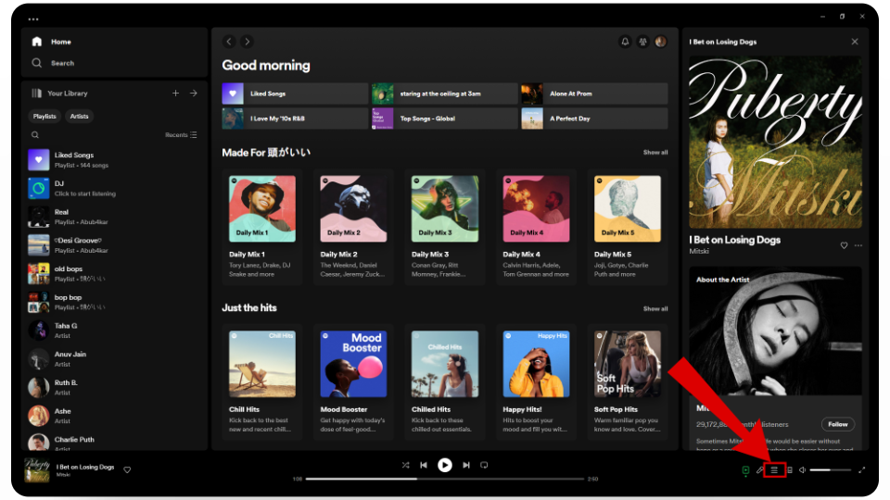Viewport: 890px width, 500px height.
Task: Open the Daily Mix 5 card
Action: (628, 227)
